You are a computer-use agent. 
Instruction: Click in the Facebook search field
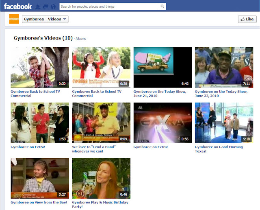109,7
